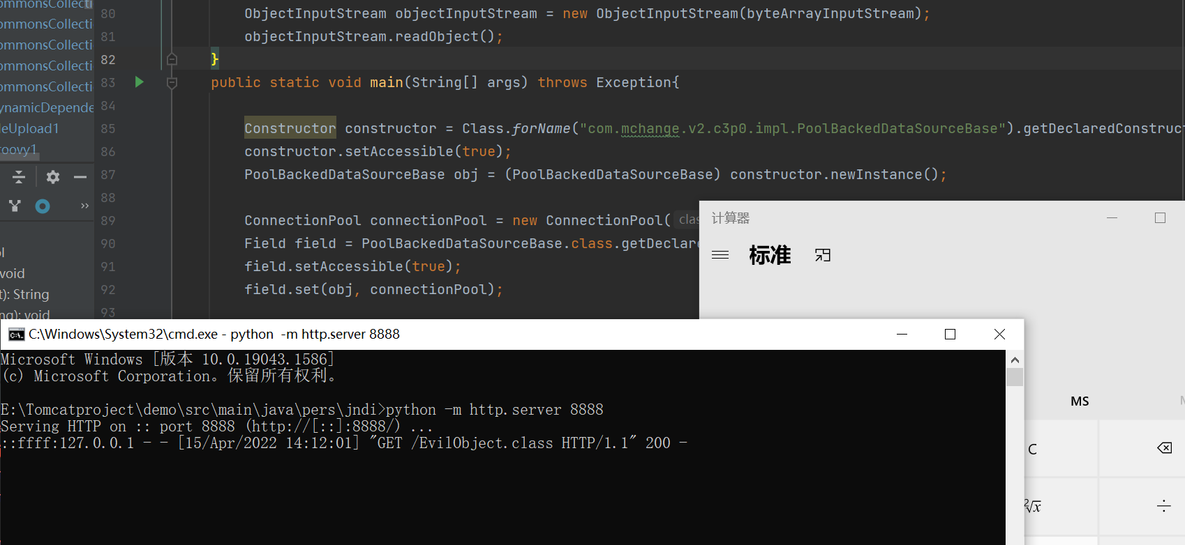
Task: Click the cmd.exe window icon in title bar
Action: pos(16,335)
